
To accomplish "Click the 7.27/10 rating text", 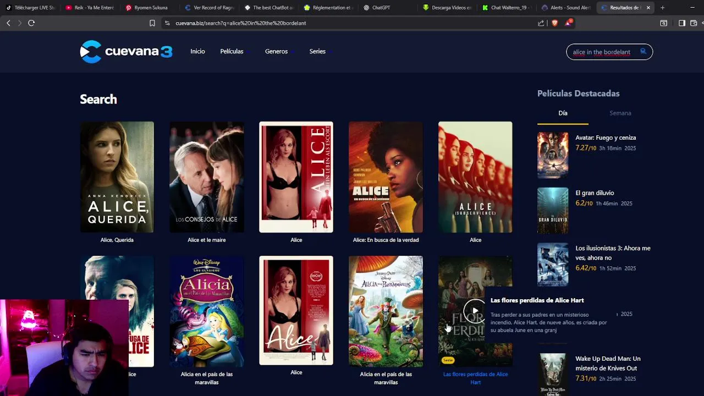I will click(586, 148).
